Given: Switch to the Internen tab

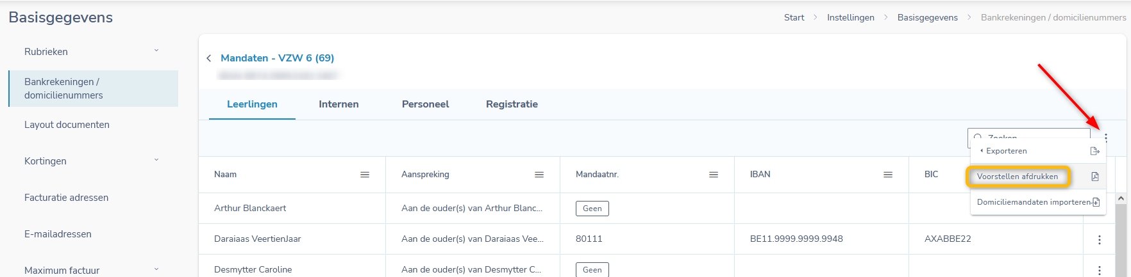Looking at the screenshot, I should (339, 104).
